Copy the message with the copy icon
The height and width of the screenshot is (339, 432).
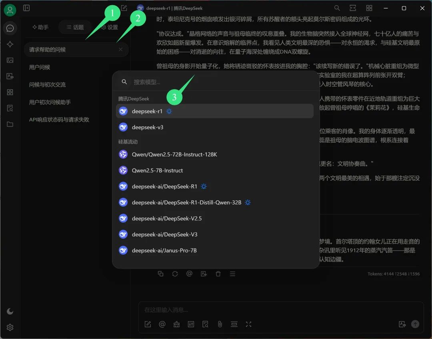(x=161, y=274)
